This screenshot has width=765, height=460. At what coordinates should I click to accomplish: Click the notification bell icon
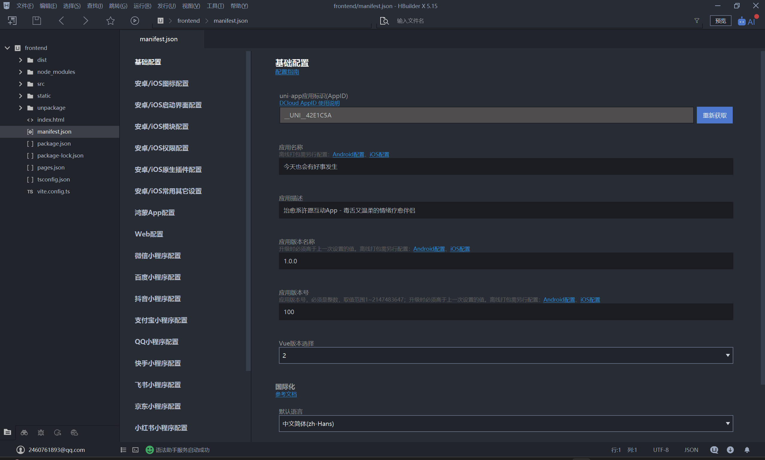(747, 450)
